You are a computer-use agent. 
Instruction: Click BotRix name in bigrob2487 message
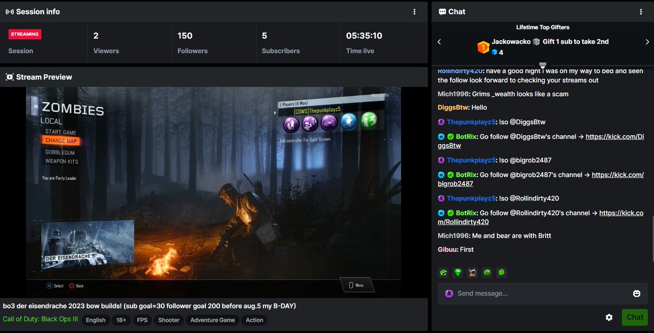pos(467,175)
